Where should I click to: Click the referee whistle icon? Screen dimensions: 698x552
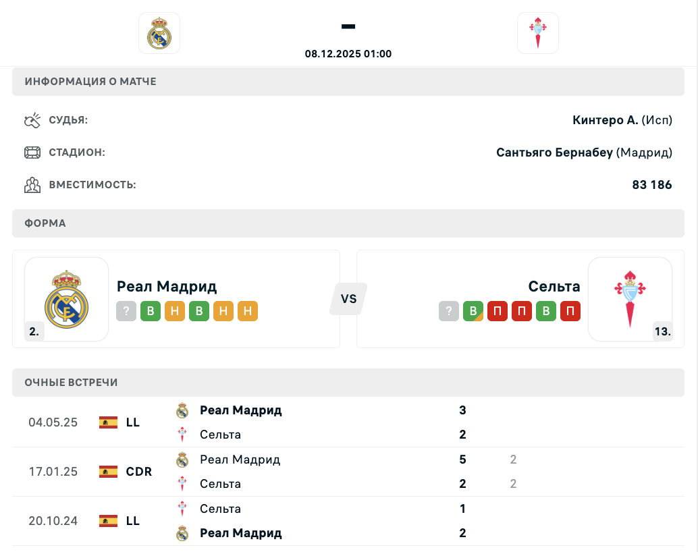[32, 121]
